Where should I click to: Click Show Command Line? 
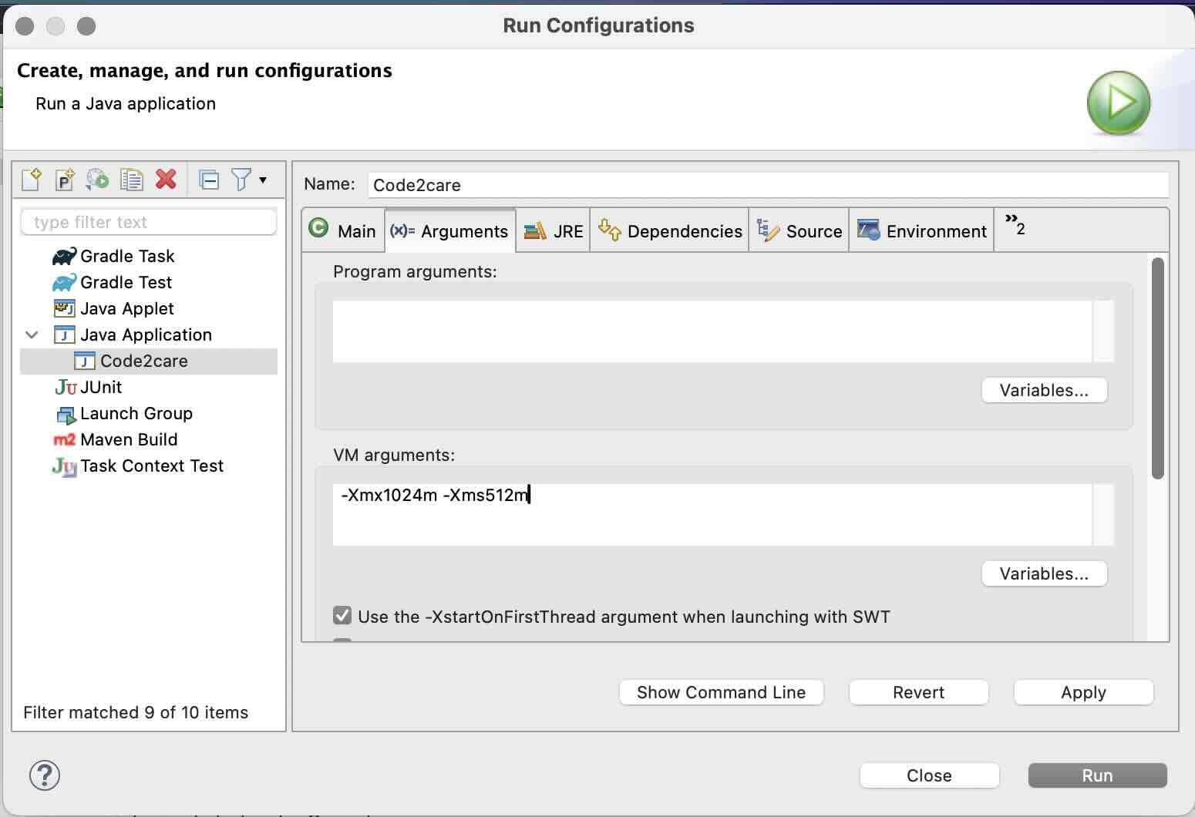coord(721,691)
